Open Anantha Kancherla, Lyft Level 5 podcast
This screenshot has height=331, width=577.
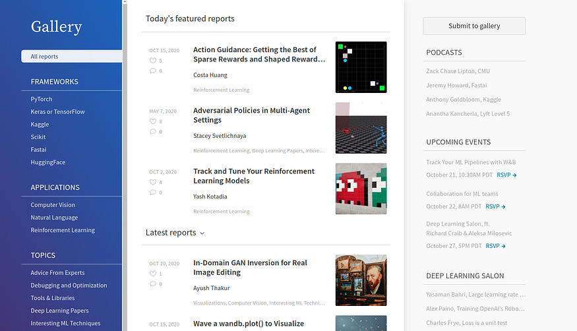point(468,113)
